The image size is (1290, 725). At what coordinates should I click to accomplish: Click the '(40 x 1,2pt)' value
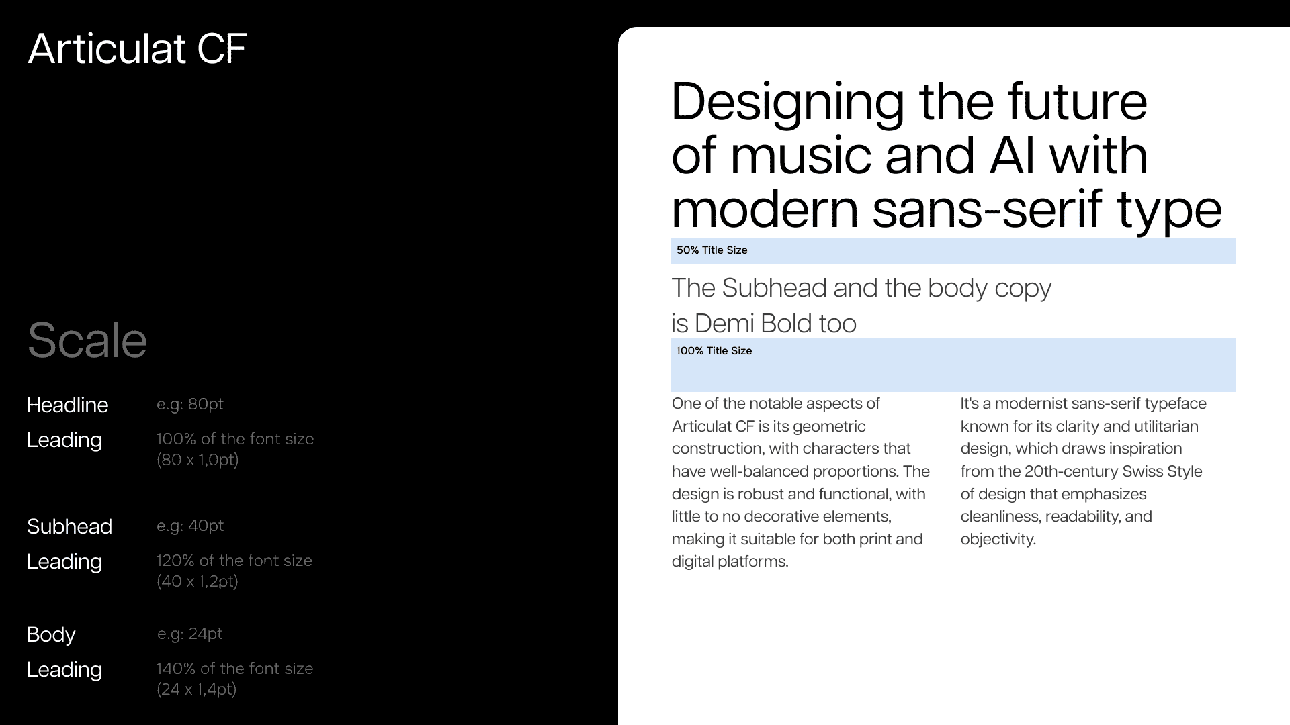198,581
